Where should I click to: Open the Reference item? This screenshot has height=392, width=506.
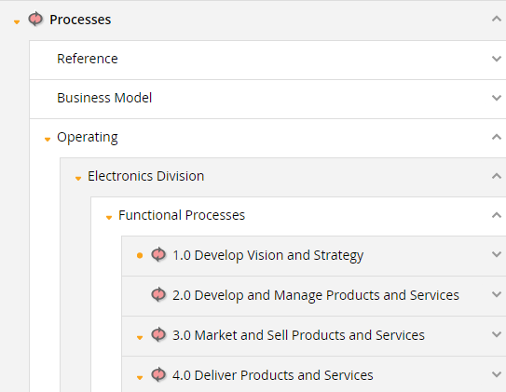point(88,59)
